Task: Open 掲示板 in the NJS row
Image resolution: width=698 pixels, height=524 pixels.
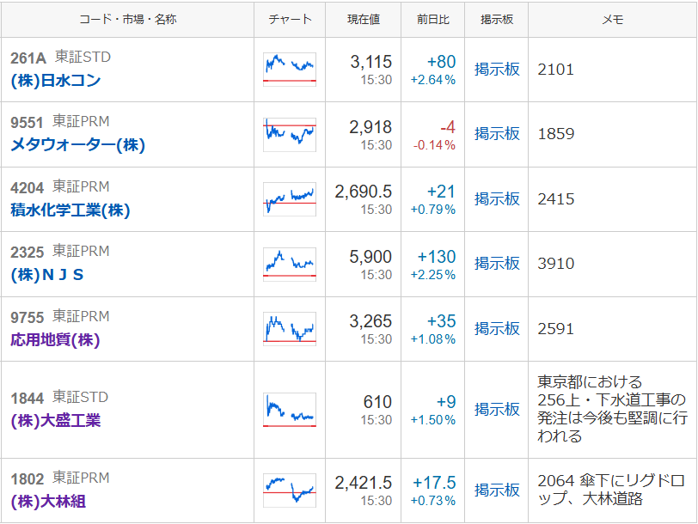Action: pos(497,264)
